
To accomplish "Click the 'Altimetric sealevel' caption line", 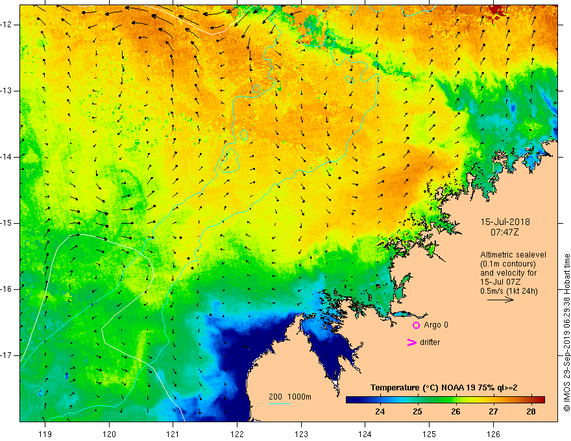I will pos(513,255).
